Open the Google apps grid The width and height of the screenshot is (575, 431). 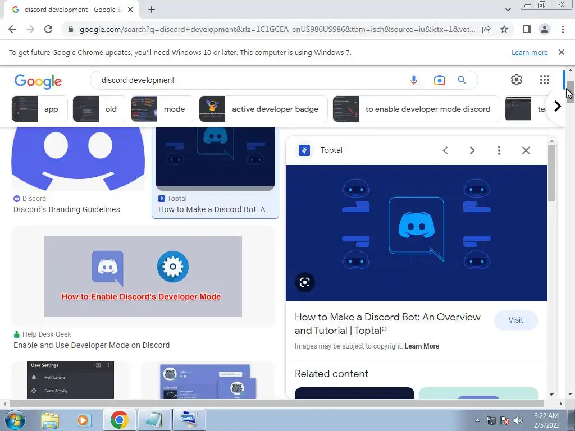click(x=545, y=80)
